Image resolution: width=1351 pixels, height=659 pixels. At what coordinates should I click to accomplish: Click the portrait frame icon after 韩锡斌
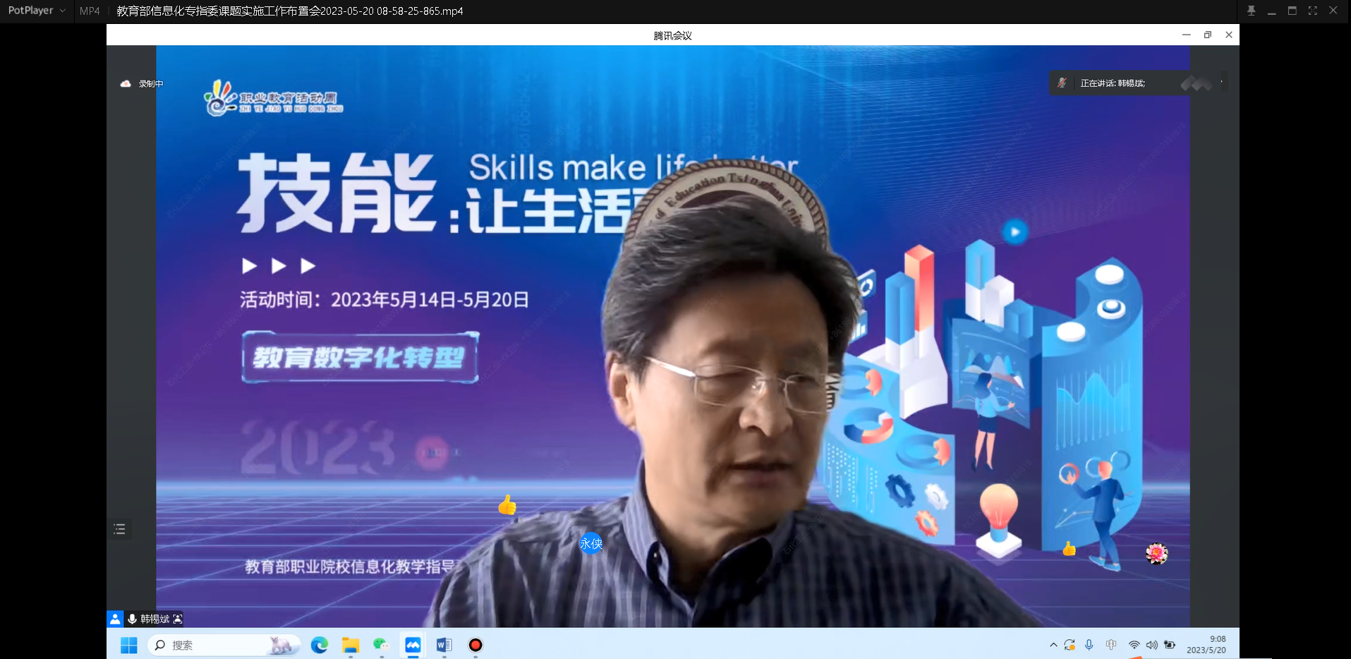click(x=178, y=619)
